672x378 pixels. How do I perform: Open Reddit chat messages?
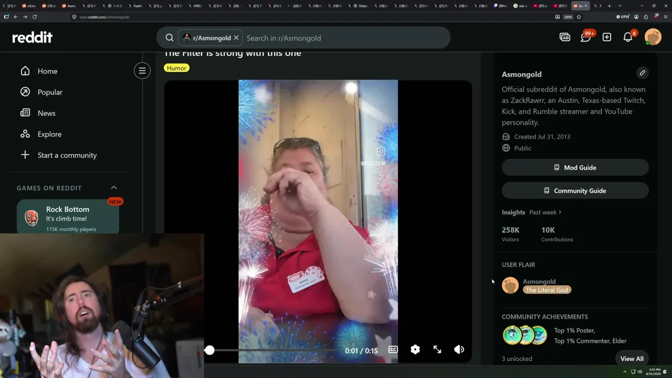(586, 37)
